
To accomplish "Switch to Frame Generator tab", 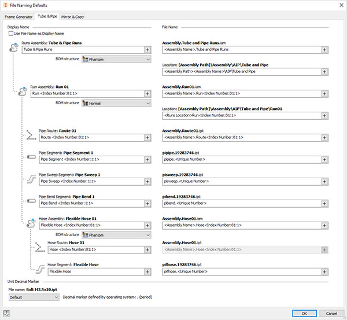I will (19, 17).
